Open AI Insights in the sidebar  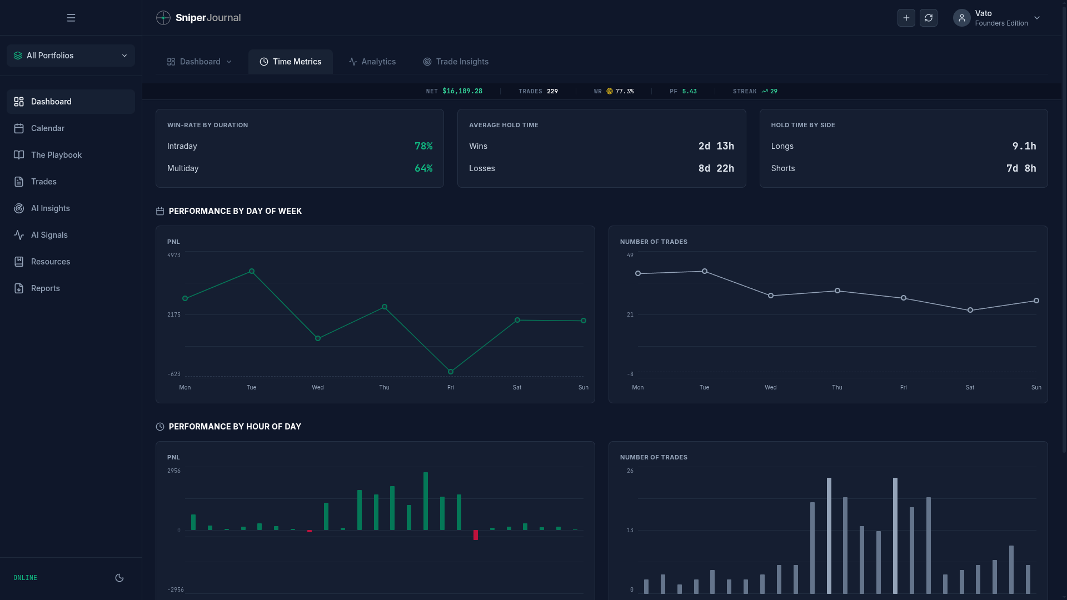71,208
